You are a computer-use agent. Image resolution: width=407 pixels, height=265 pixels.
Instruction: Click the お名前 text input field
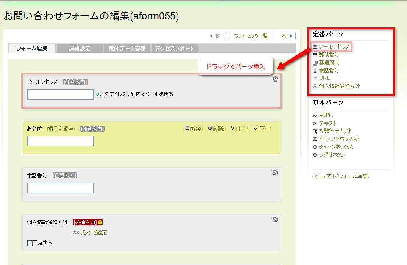point(60,141)
